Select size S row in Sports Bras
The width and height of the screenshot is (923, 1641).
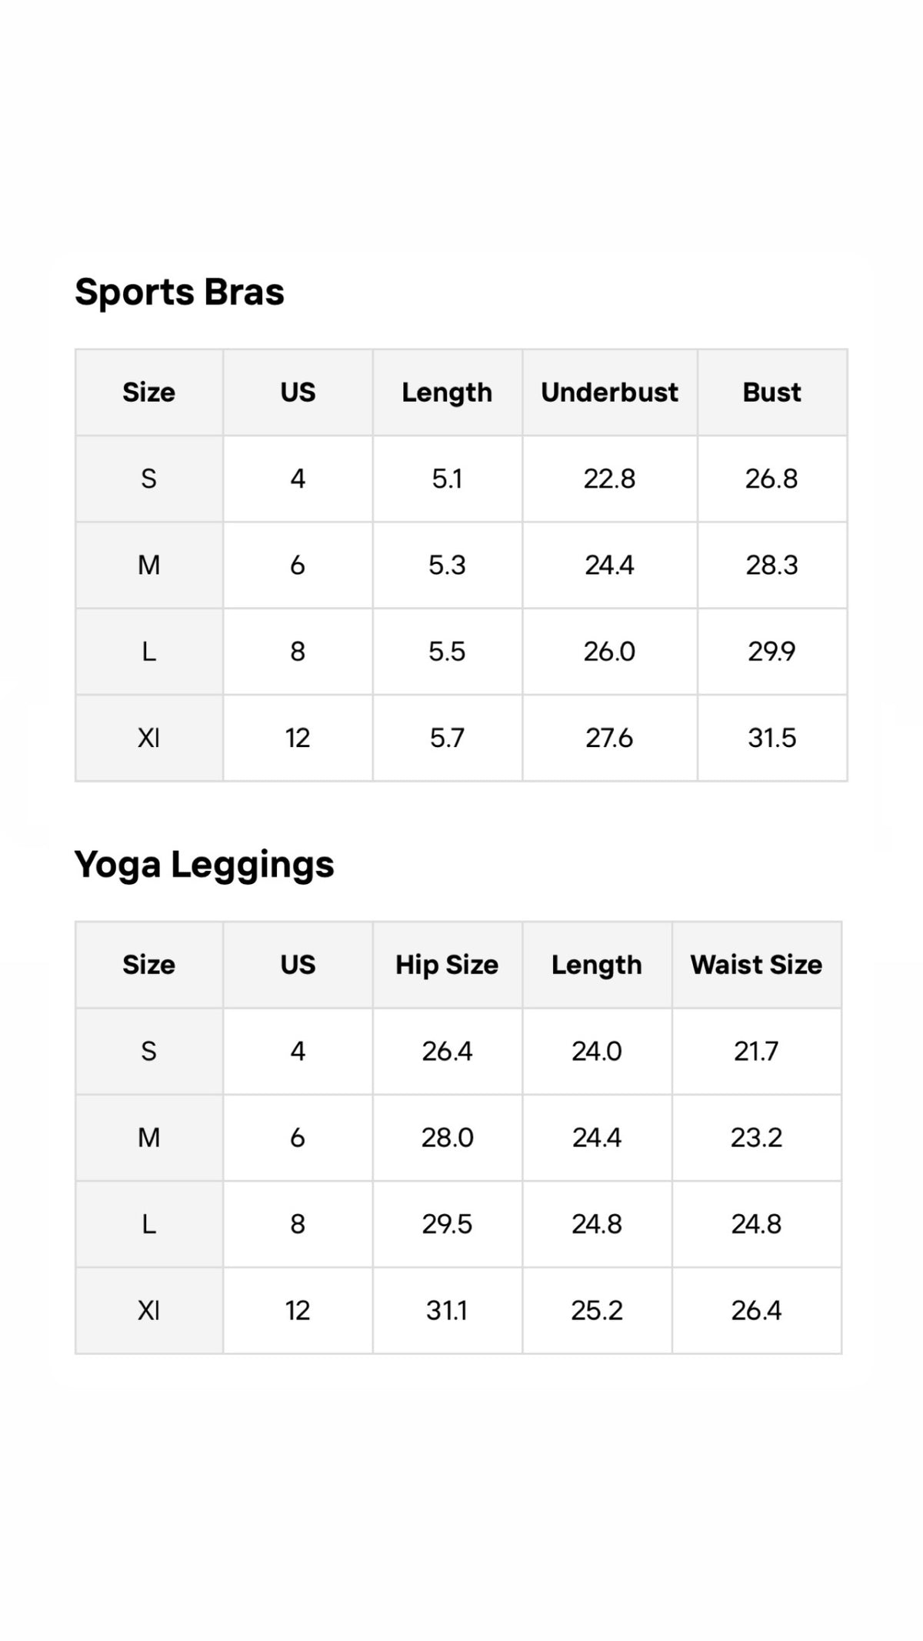tap(461, 479)
